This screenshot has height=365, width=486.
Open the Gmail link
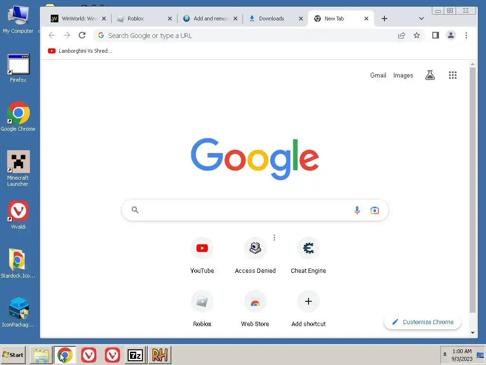coord(378,76)
